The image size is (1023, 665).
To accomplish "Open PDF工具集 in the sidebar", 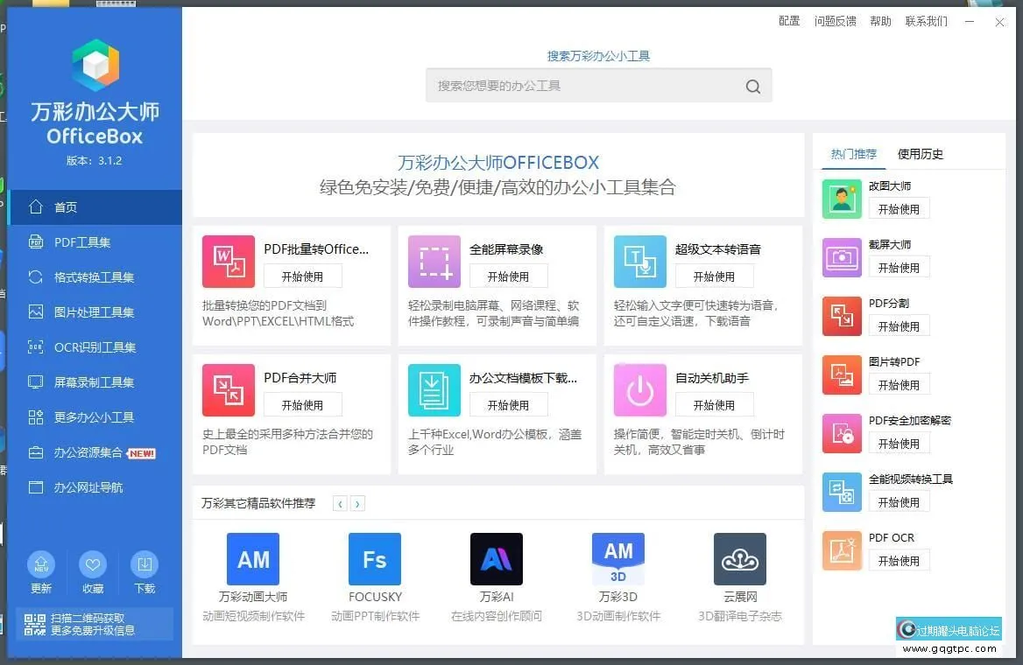I will pyautogui.click(x=82, y=242).
